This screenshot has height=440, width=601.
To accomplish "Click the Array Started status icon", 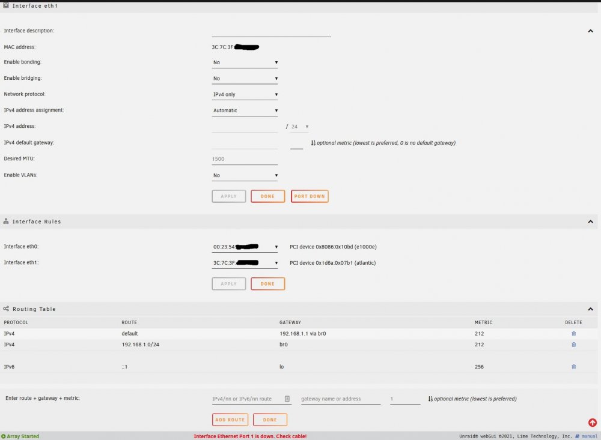I will pos(3,436).
